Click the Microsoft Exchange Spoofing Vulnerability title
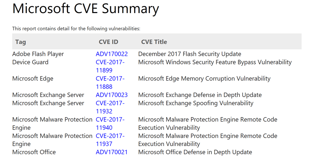The image size is (325, 156). (x=196, y=103)
